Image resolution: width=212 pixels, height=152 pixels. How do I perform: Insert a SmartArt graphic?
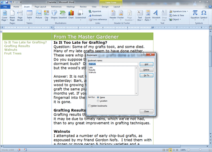click(x=62, y=14)
